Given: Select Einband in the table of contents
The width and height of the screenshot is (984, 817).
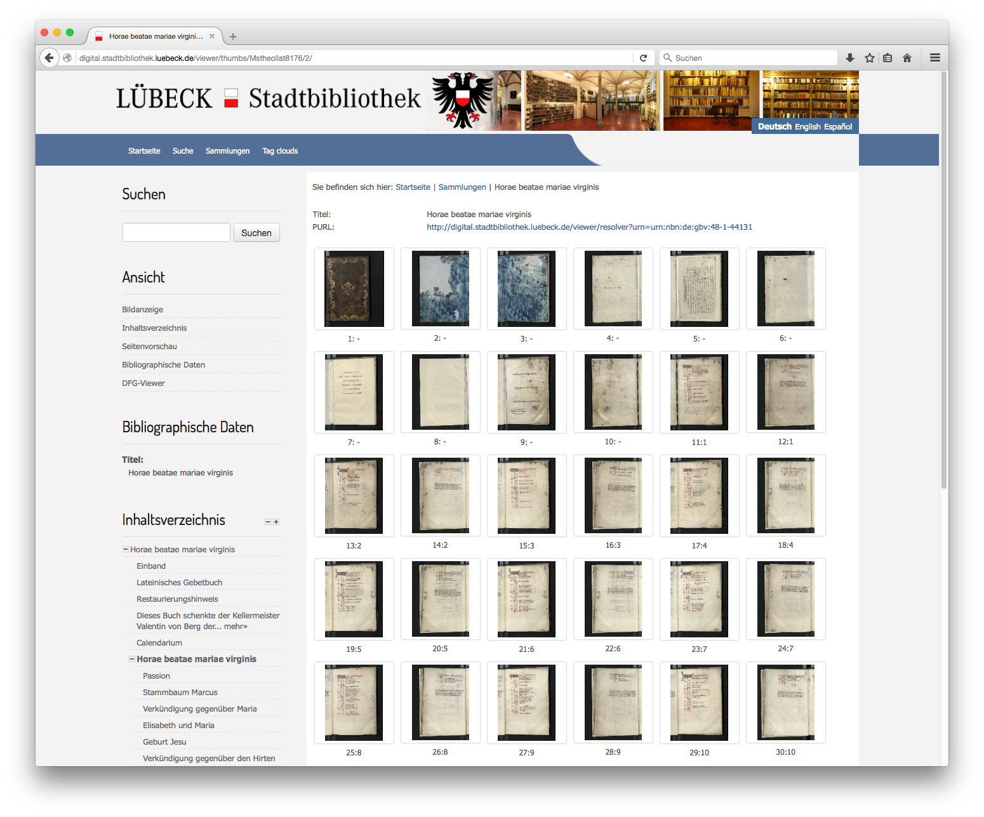Looking at the screenshot, I should pos(151,566).
